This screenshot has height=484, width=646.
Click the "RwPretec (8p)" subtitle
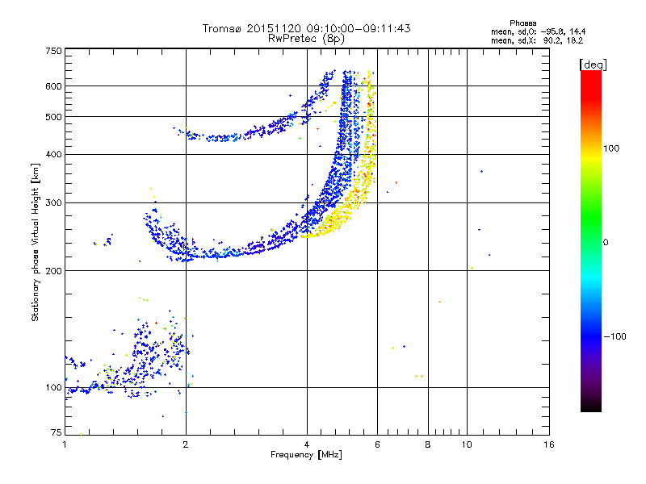(x=306, y=39)
